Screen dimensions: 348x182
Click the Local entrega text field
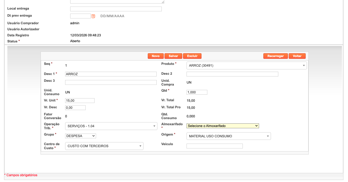(116, 9)
